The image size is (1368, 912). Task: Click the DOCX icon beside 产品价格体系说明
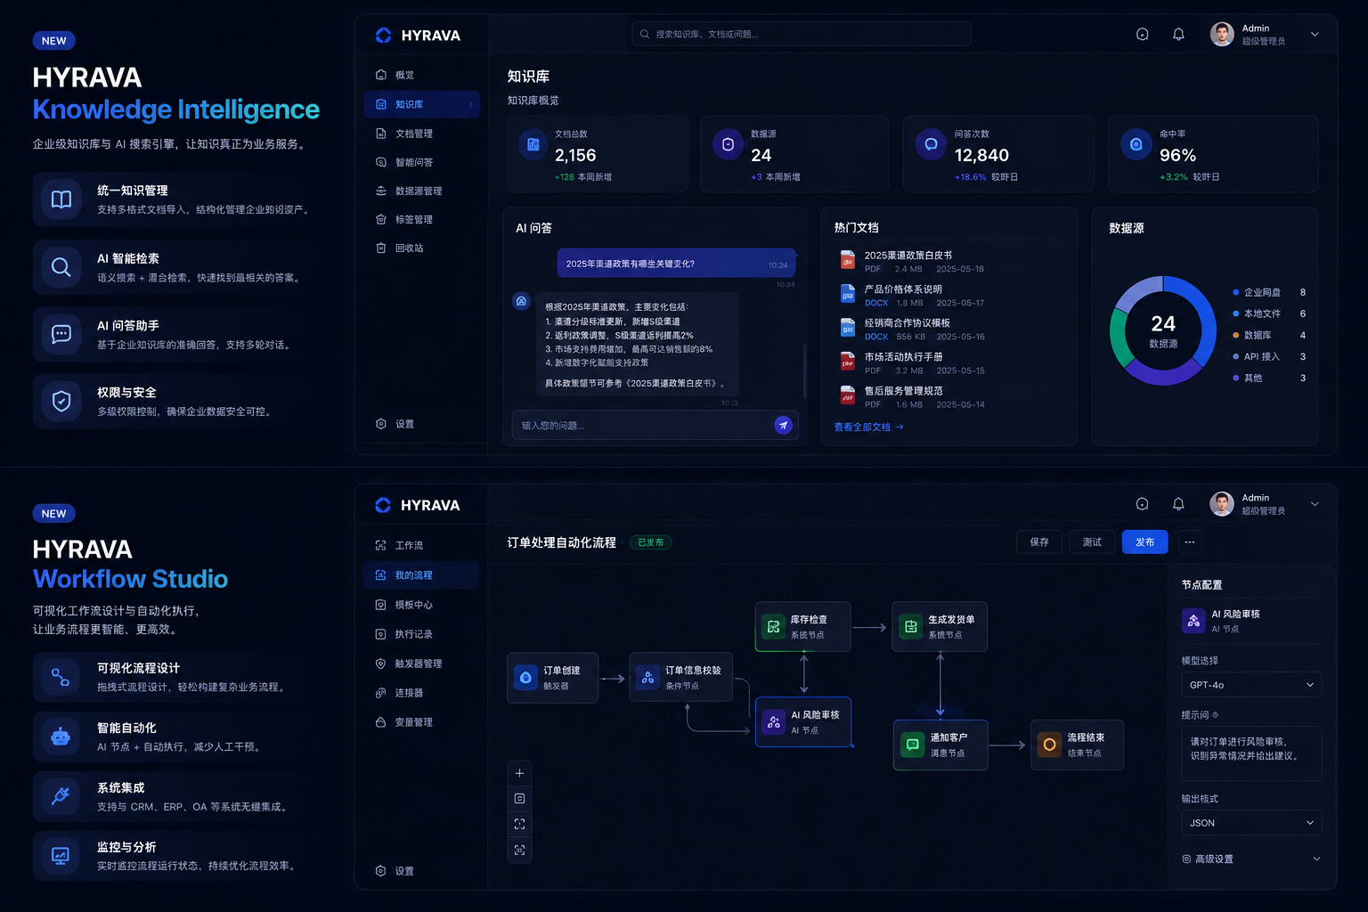[848, 294]
